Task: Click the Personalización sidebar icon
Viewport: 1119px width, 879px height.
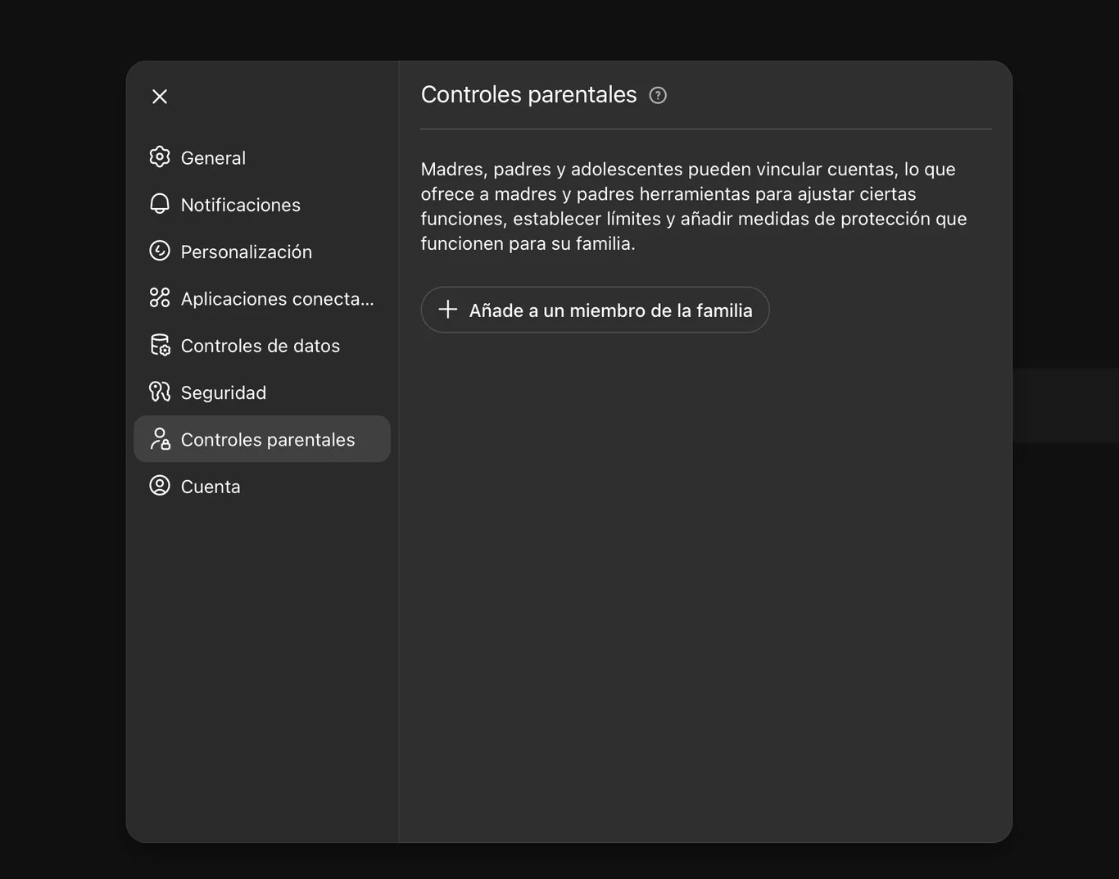Action: (x=160, y=251)
